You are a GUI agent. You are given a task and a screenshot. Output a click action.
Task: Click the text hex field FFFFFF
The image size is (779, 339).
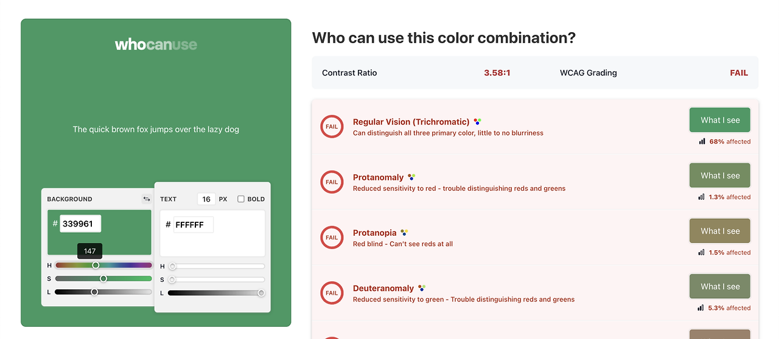tap(194, 225)
